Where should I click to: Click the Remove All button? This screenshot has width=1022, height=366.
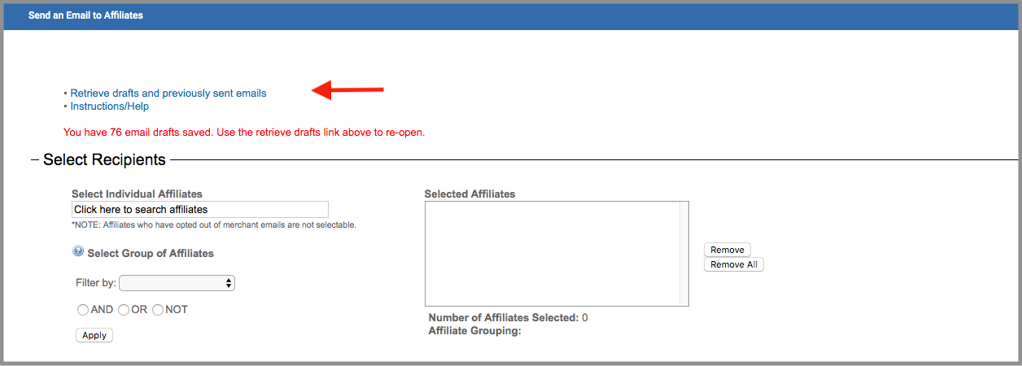tap(734, 264)
